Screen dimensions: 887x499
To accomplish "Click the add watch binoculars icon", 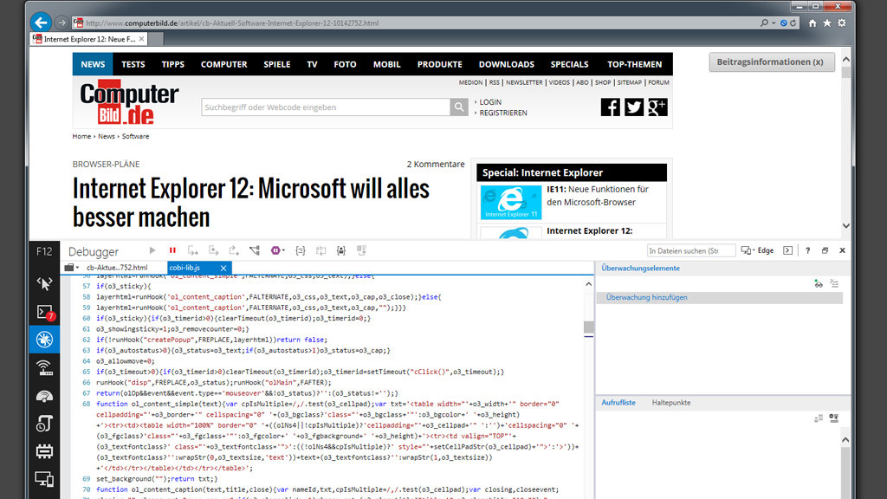I will point(819,284).
